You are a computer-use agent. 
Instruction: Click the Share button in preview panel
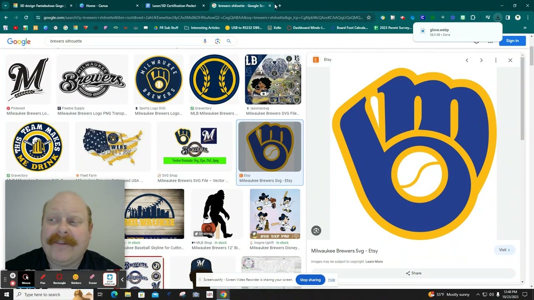413,273
